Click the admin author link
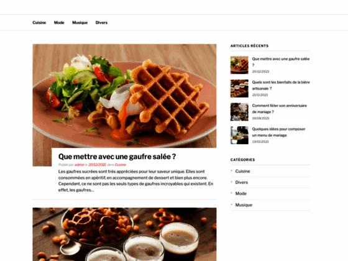The height and width of the screenshot is (261, 348). 80,165
